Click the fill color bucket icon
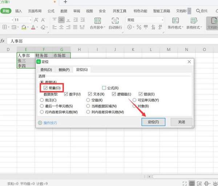This screenshot has width=218, height=186. tap(24, 27)
